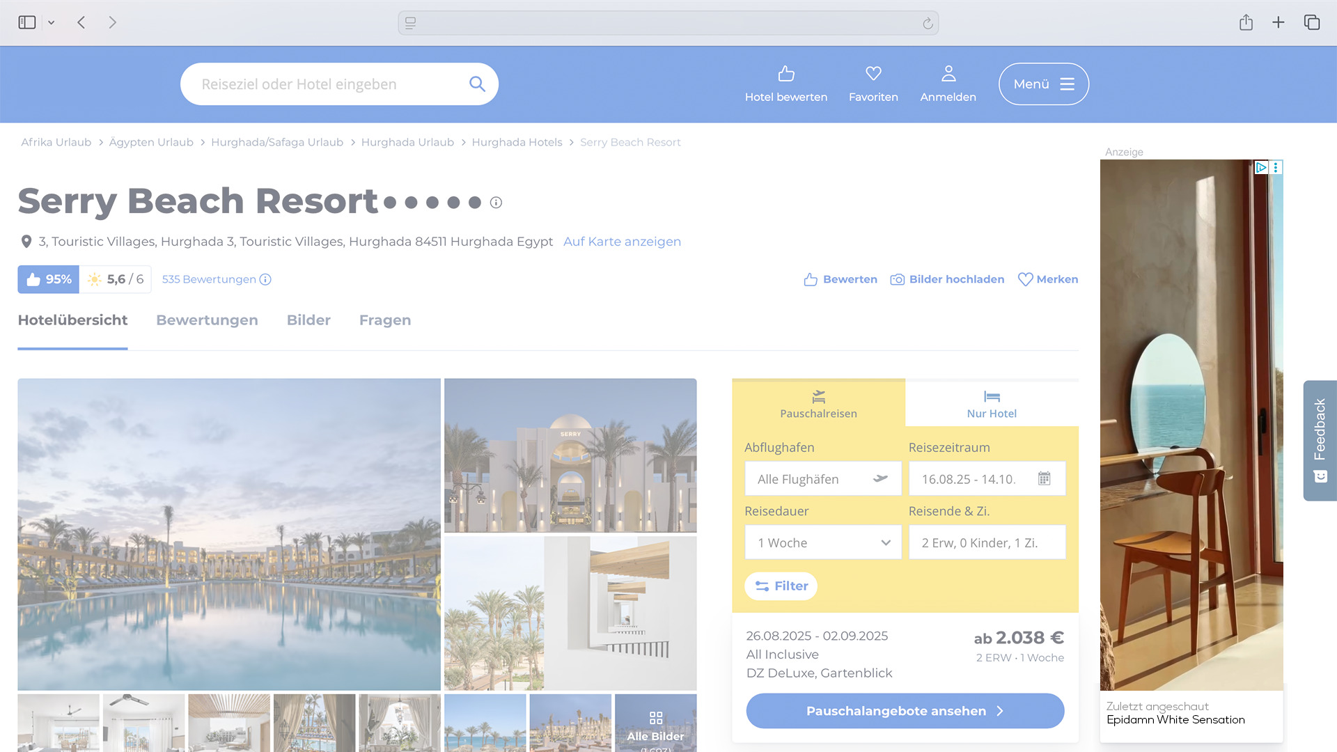Click info icon next to 535 Bewertungen
Screen dimensions: 1337x752
pos(265,279)
